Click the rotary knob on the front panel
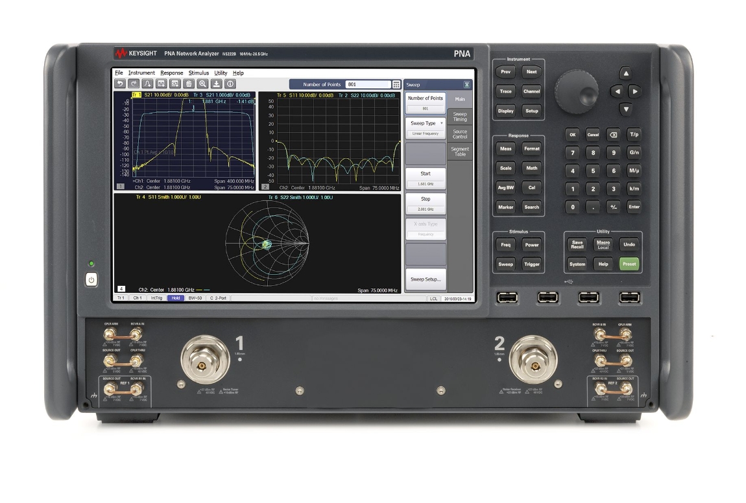This screenshot has width=746, height=503. (x=575, y=88)
